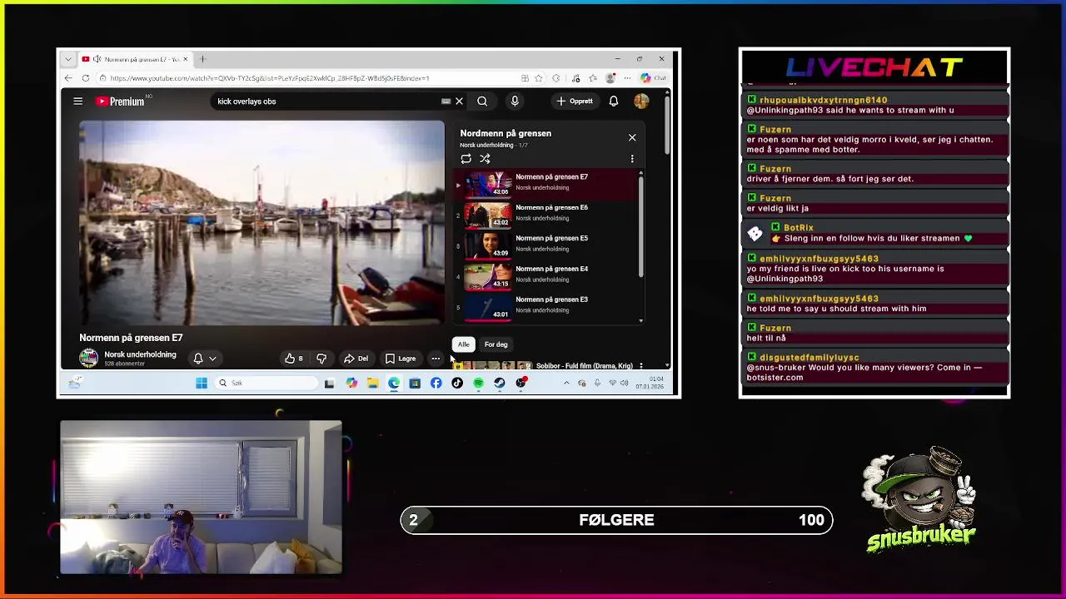Open File Explorer from taskbar
This screenshot has width=1066, height=599.
(x=372, y=384)
